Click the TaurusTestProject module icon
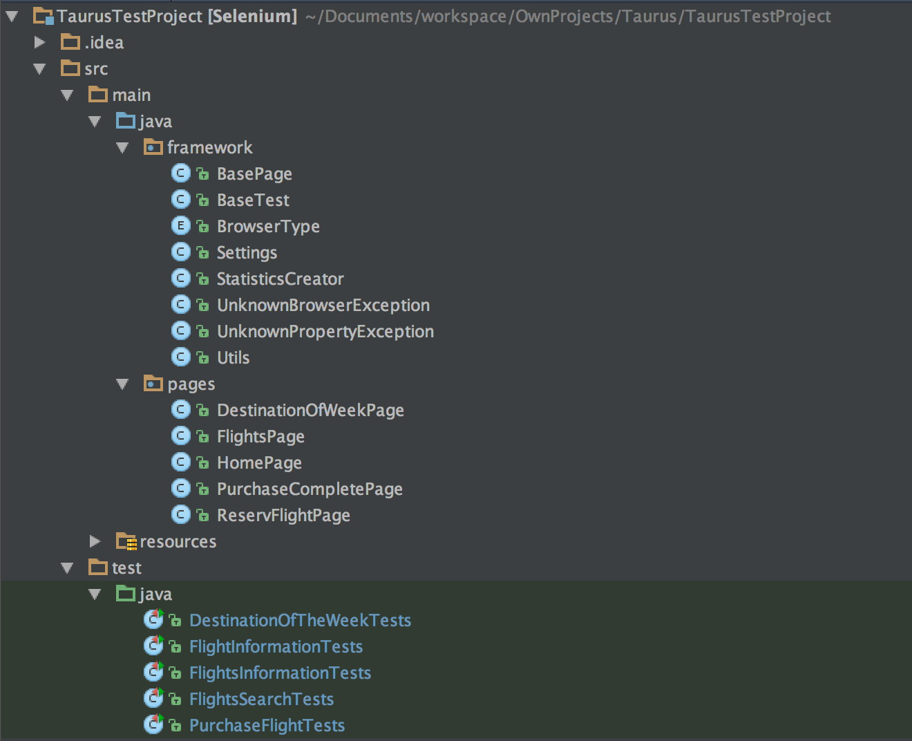The height and width of the screenshot is (741, 912). tap(44, 16)
